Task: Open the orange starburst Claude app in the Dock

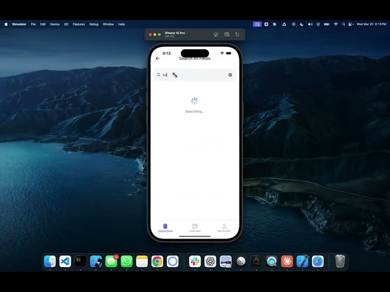Action: pyautogui.click(x=287, y=261)
